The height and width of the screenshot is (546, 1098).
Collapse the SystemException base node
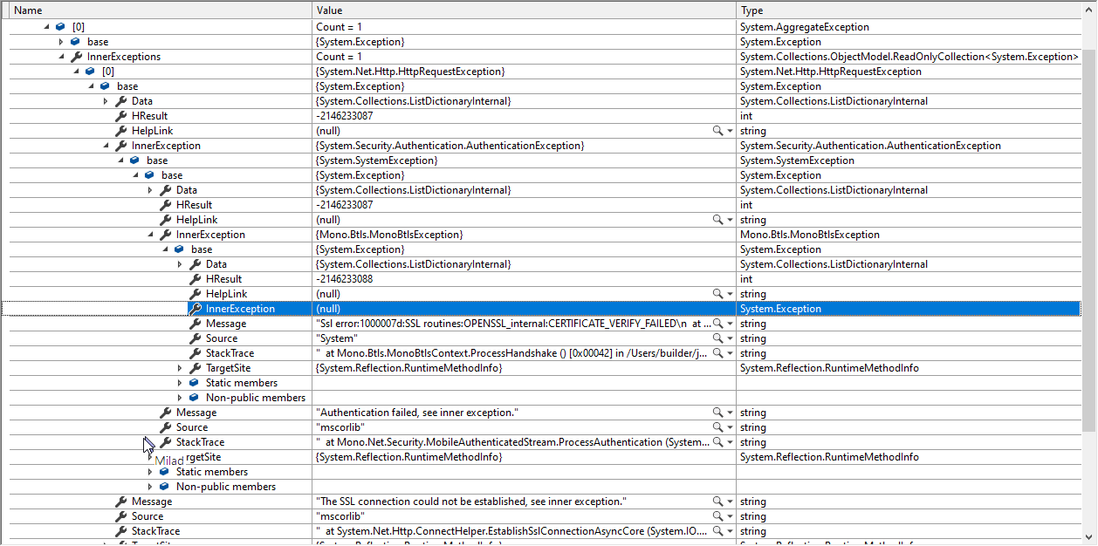tap(120, 160)
